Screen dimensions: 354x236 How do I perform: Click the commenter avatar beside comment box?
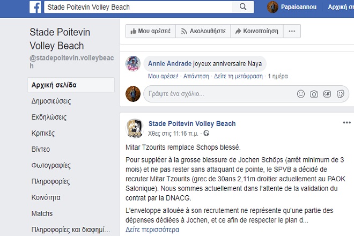133,94
